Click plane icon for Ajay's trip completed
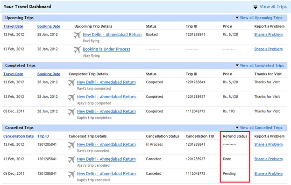 point(71,97)
